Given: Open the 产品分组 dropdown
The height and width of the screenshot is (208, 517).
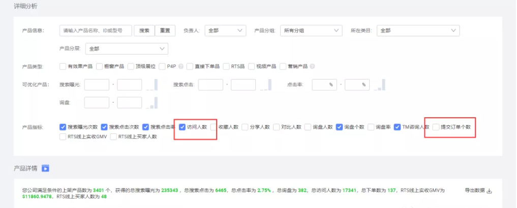Looking at the screenshot, I should click(x=311, y=30).
